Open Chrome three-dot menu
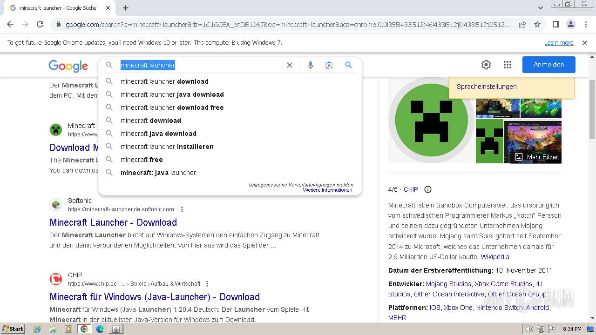 point(586,24)
